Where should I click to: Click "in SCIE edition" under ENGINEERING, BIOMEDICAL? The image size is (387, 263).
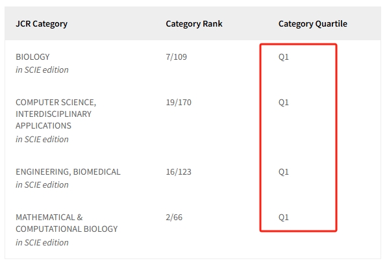pos(42,185)
